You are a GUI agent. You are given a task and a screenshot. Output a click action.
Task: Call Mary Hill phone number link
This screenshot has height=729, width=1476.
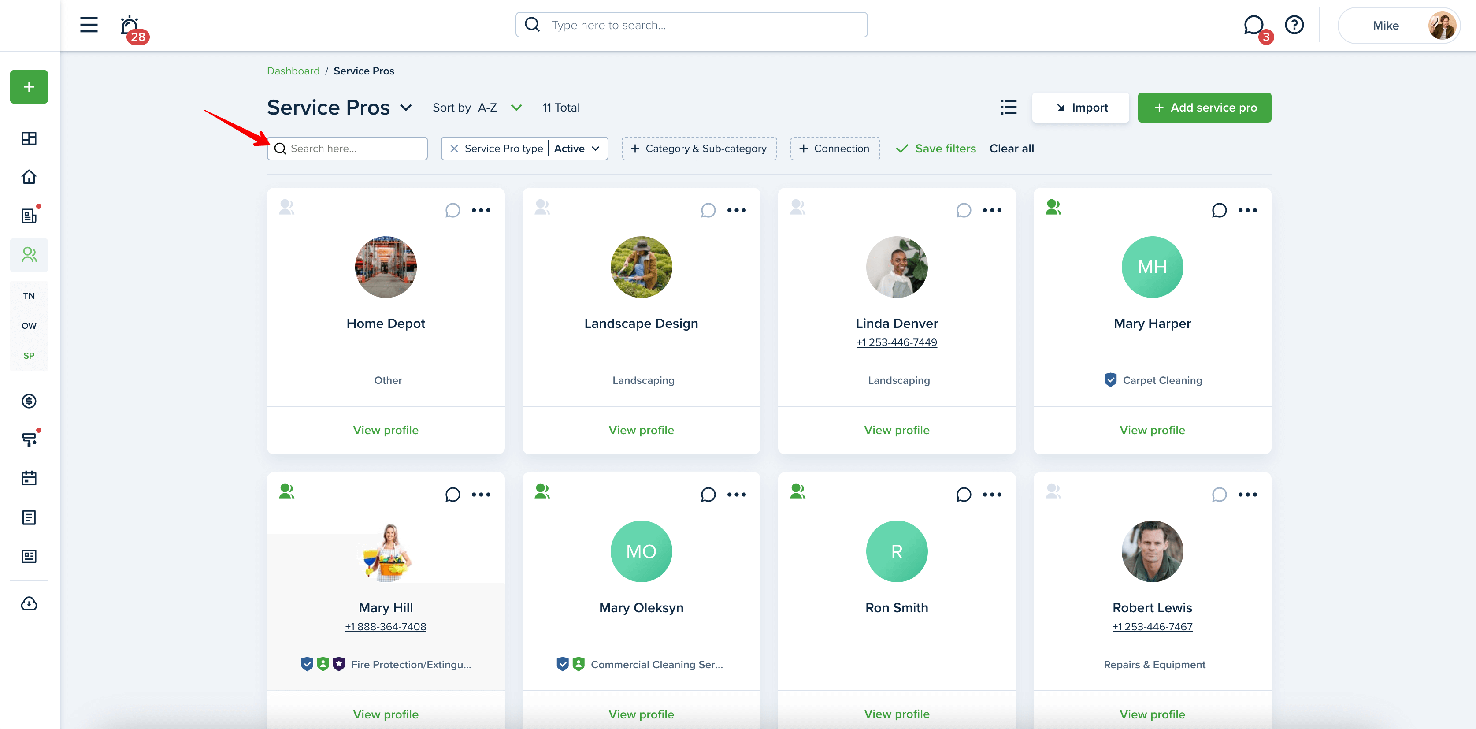pos(386,626)
